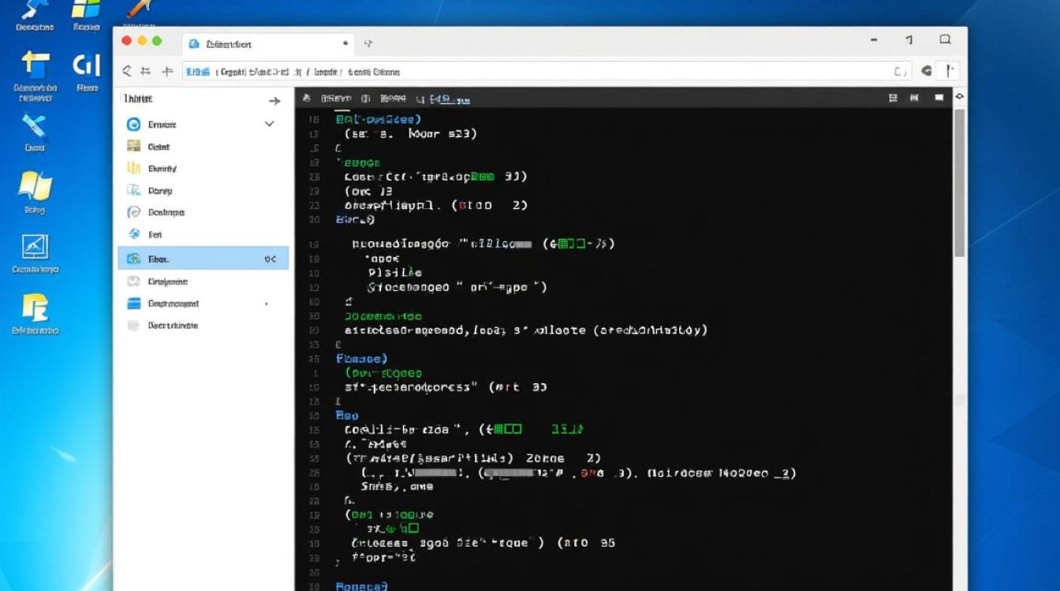Image resolution: width=1060 pixels, height=591 pixels.
Task: Collapse the sidebar using the right arrow
Action: pos(274,99)
